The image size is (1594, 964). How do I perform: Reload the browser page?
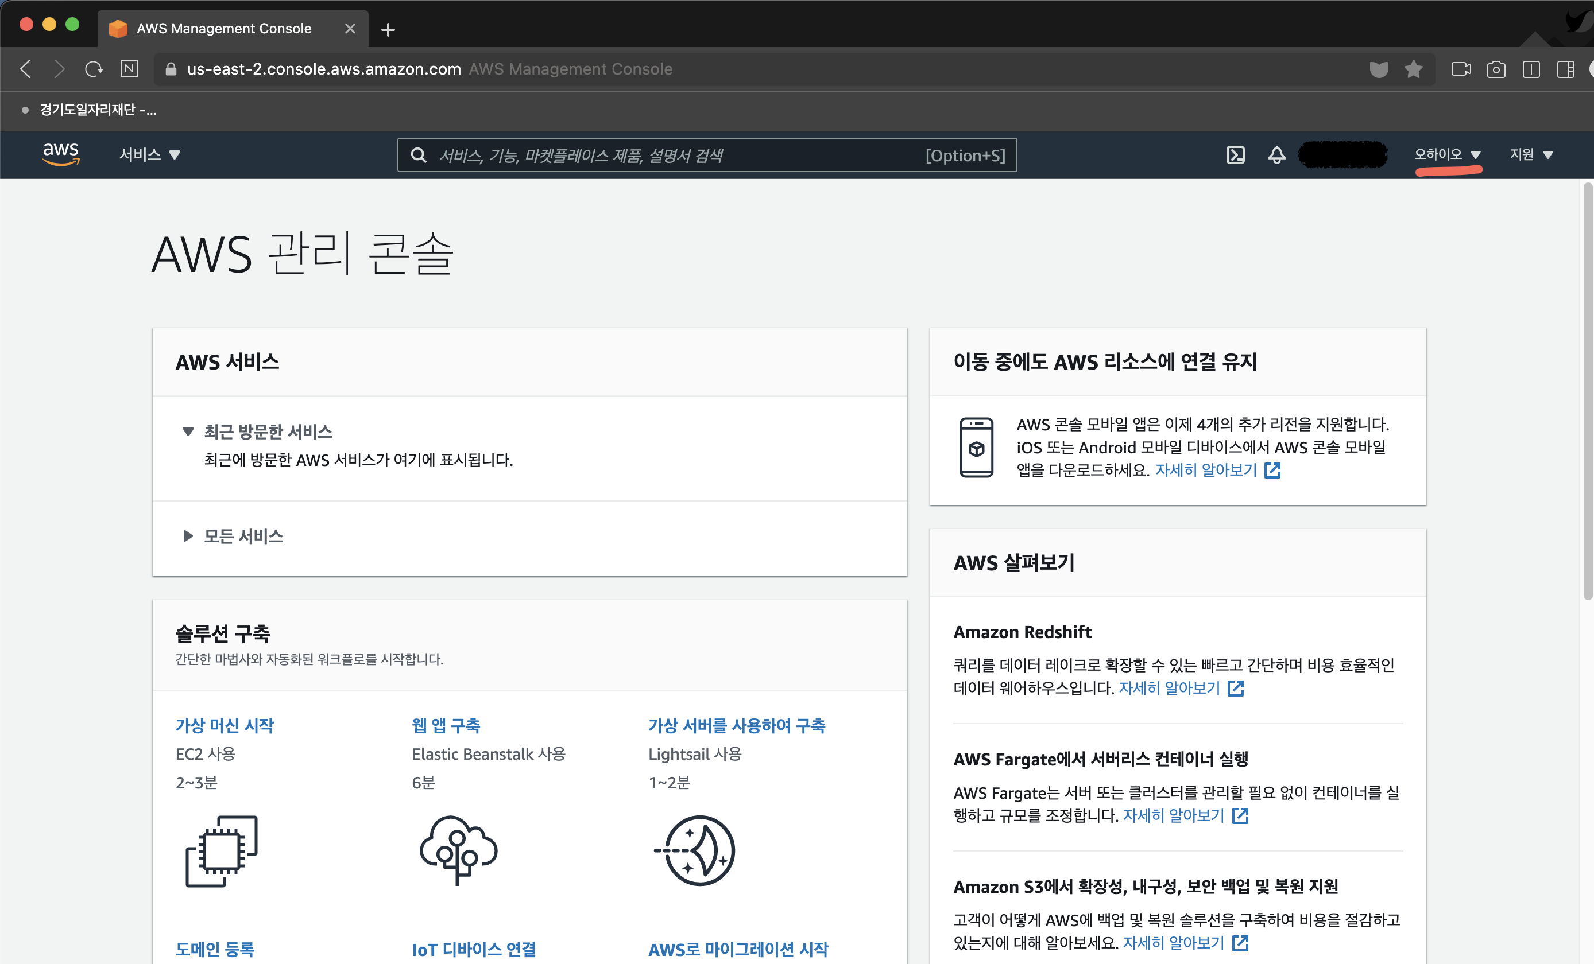[94, 69]
